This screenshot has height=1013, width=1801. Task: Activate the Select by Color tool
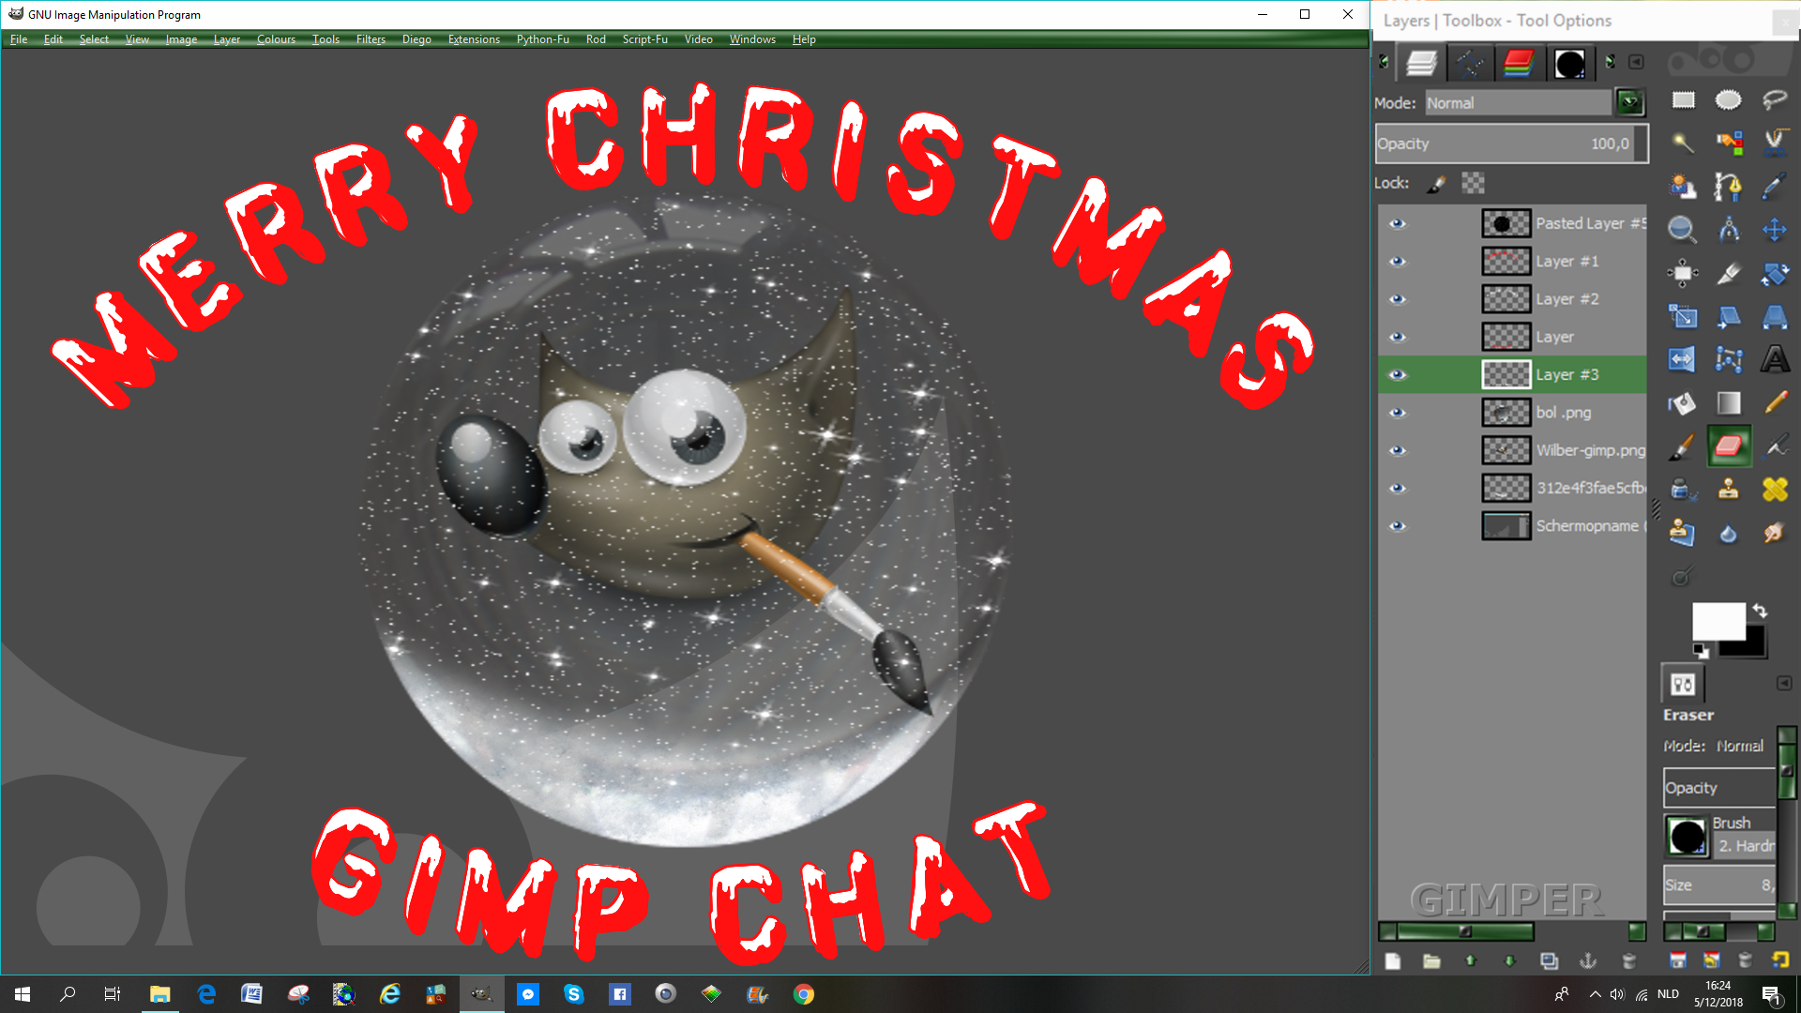coord(1729,143)
